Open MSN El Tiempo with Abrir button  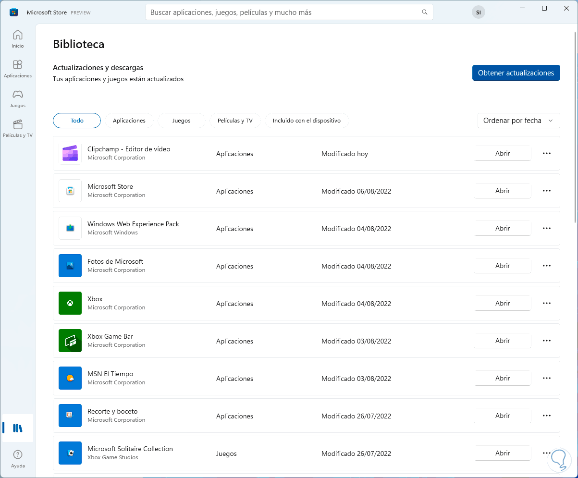502,378
